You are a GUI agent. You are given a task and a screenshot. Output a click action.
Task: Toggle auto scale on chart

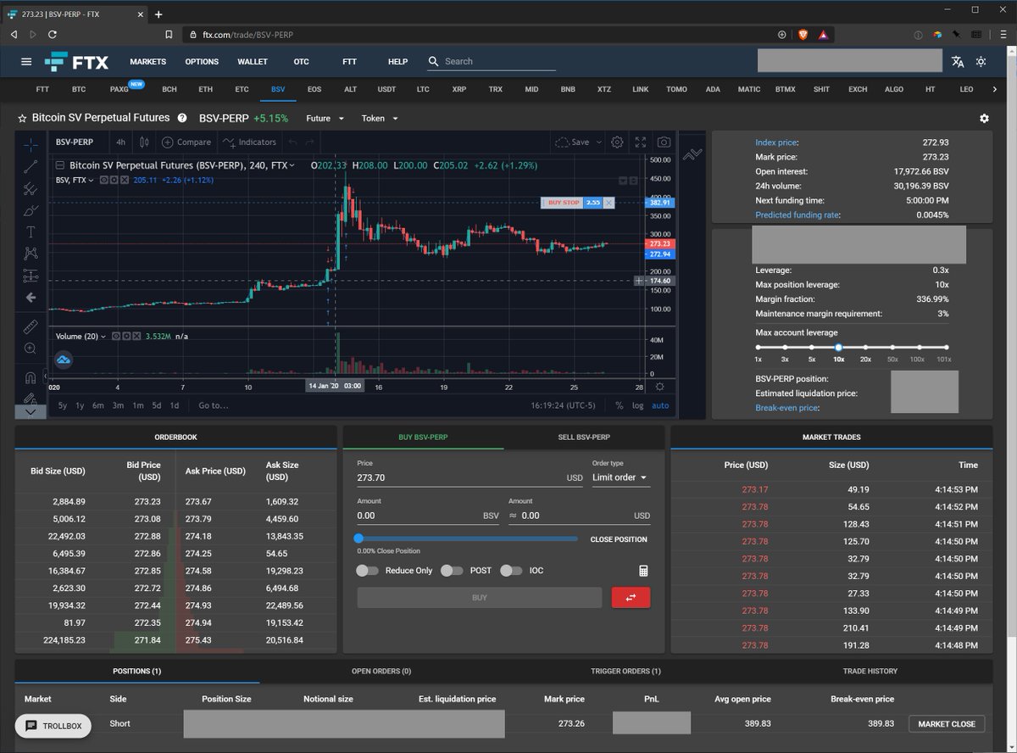coord(660,405)
